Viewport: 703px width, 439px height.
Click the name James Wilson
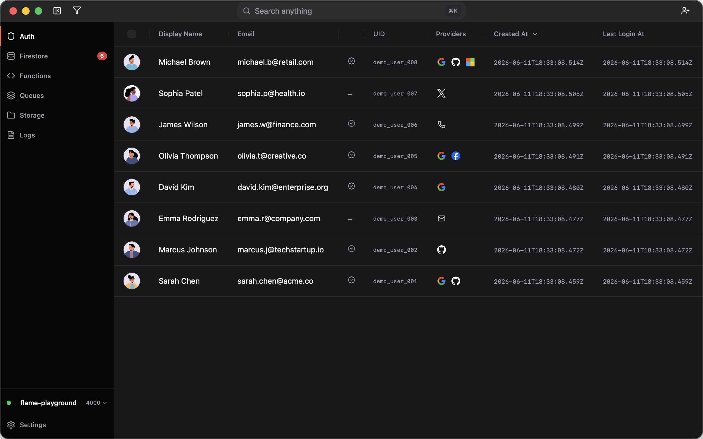click(x=183, y=125)
